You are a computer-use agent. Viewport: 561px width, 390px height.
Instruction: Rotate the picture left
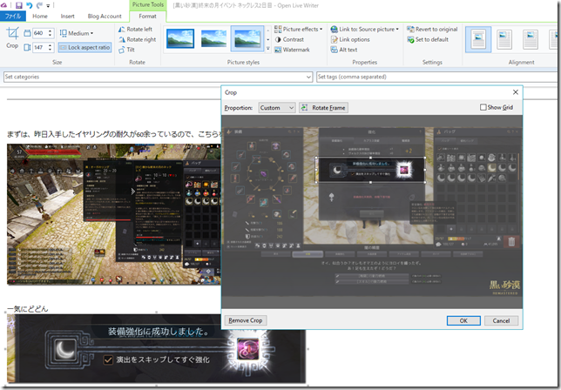pos(135,30)
